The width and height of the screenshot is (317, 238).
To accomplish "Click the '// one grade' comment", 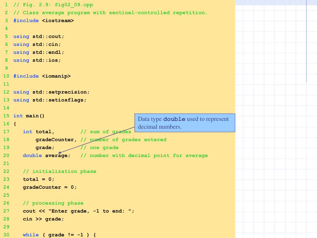I will point(99,148).
